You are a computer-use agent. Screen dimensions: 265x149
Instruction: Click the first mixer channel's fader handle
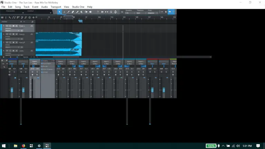[12, 90]
